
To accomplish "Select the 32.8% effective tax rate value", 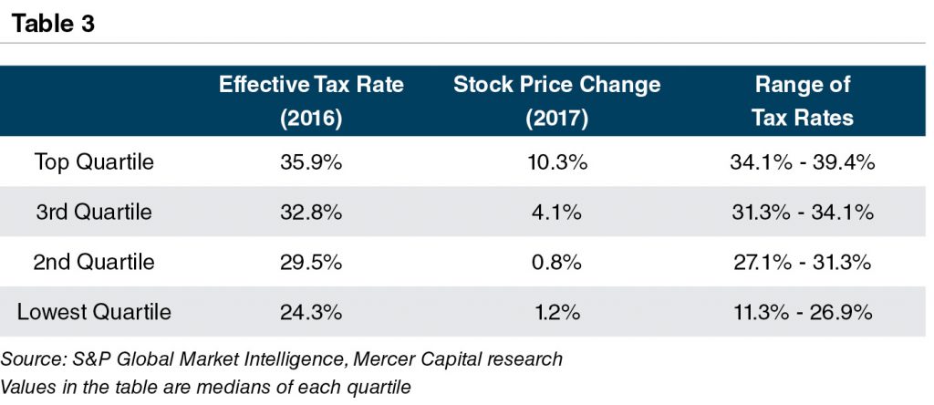I will point(311,213).
